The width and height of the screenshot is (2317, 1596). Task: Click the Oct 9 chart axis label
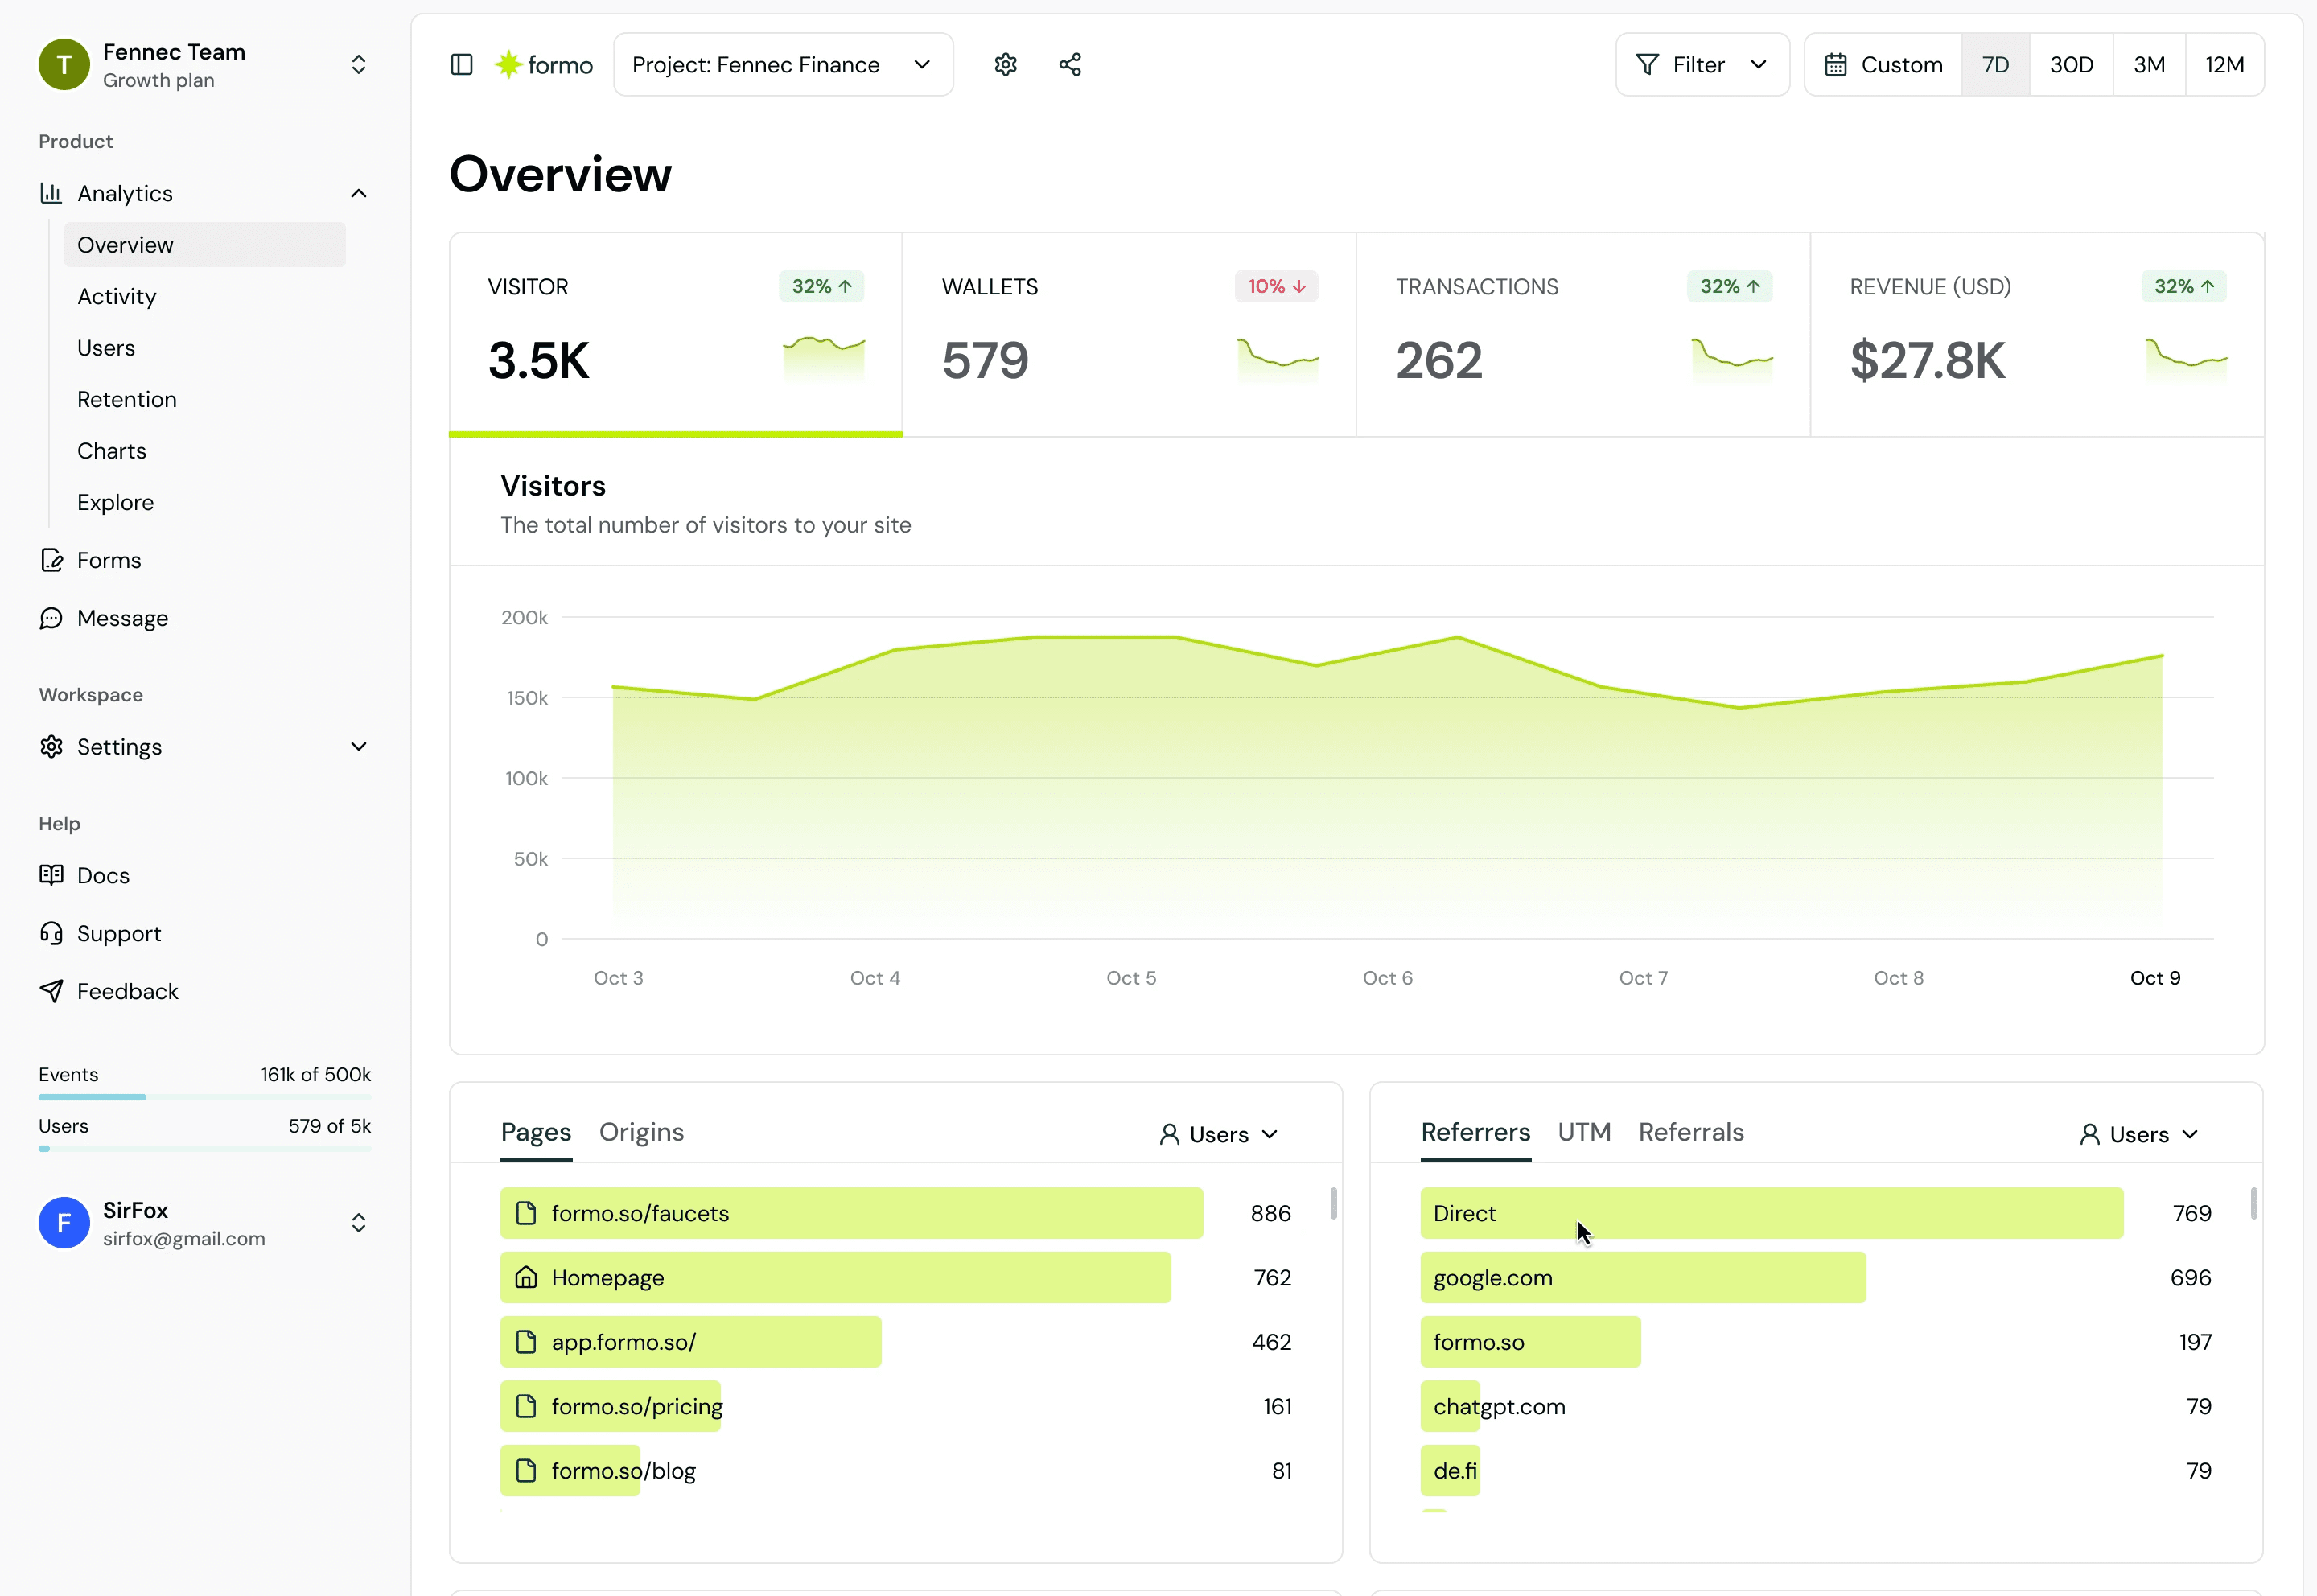(2155, 978)
